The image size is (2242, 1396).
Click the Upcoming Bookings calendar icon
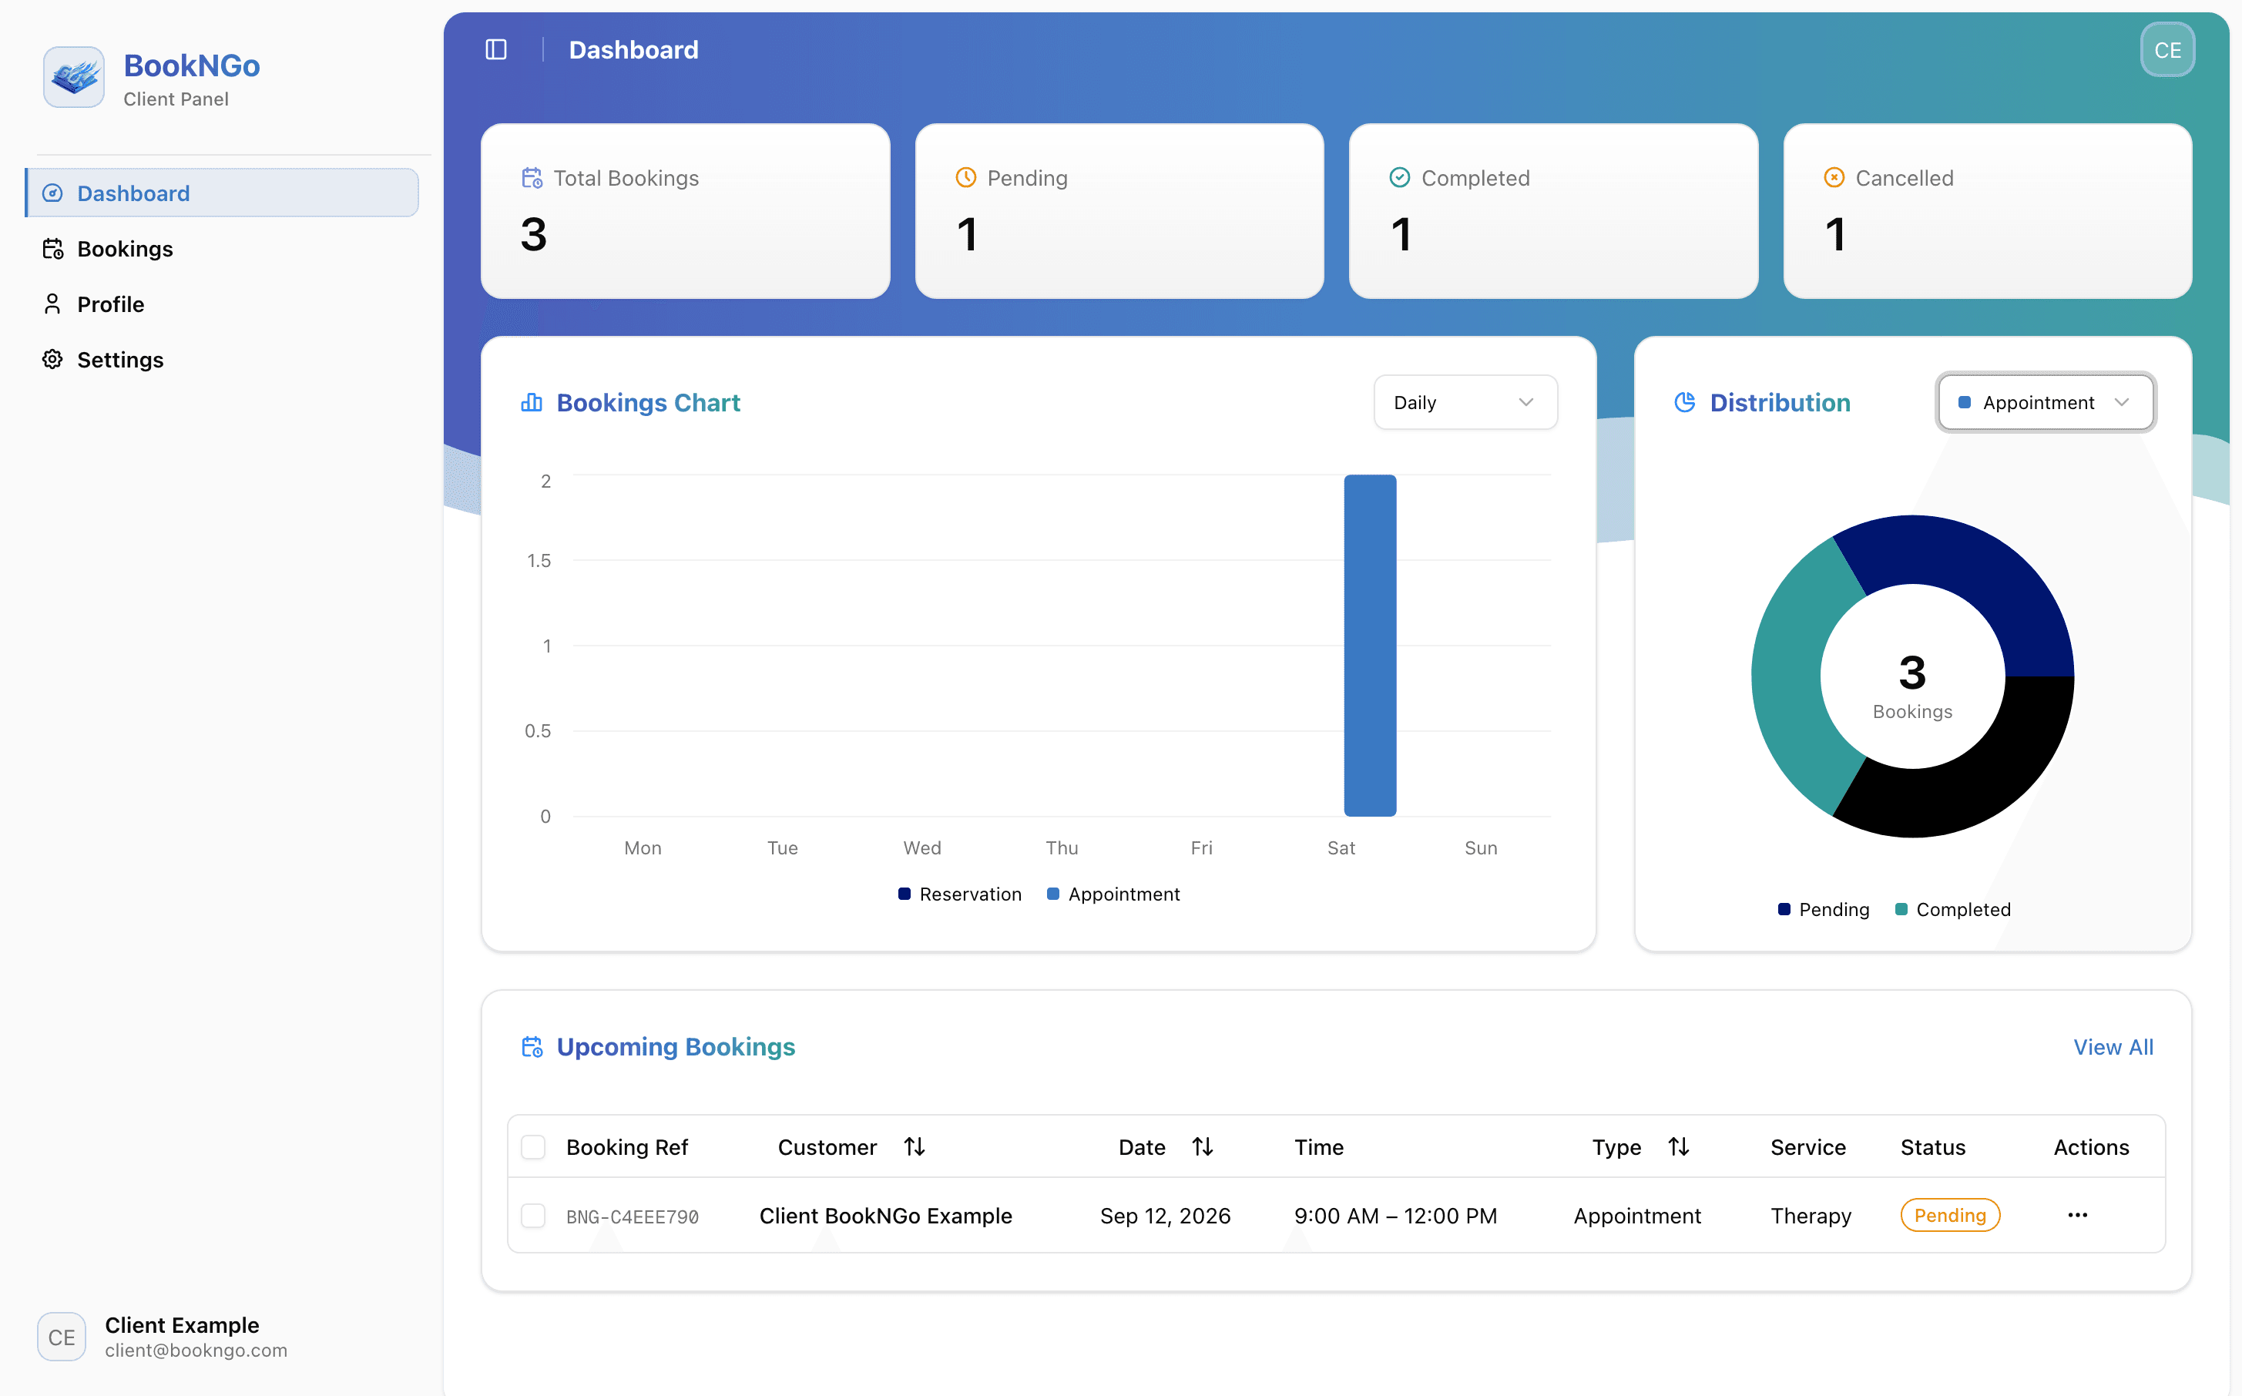[x=532, y=1047]
